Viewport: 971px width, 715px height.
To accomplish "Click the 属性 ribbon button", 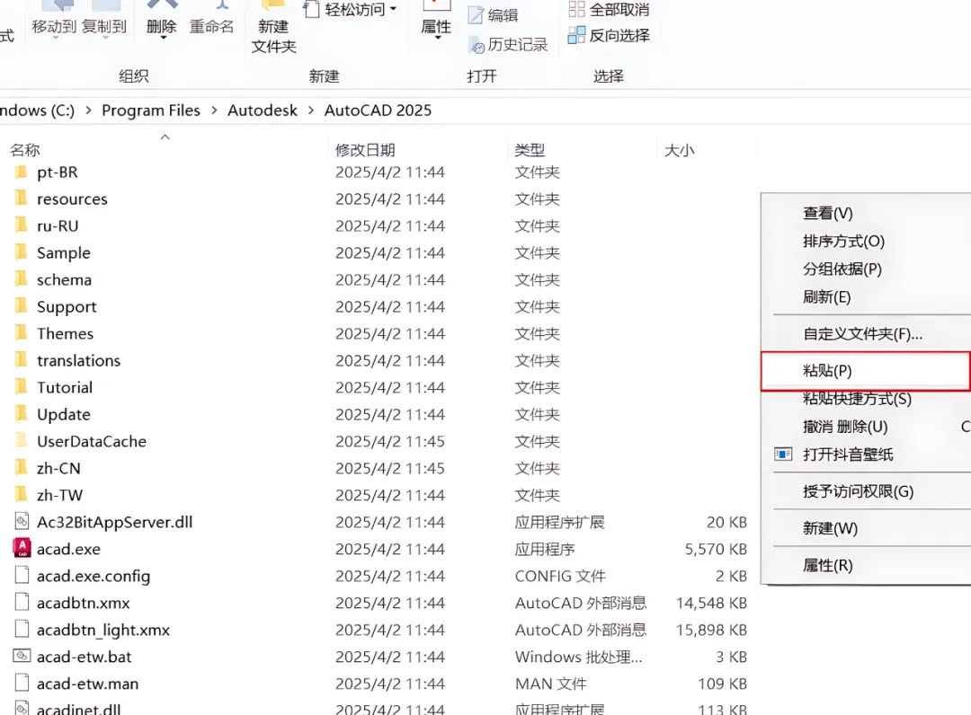I will [x=436, y=22].
